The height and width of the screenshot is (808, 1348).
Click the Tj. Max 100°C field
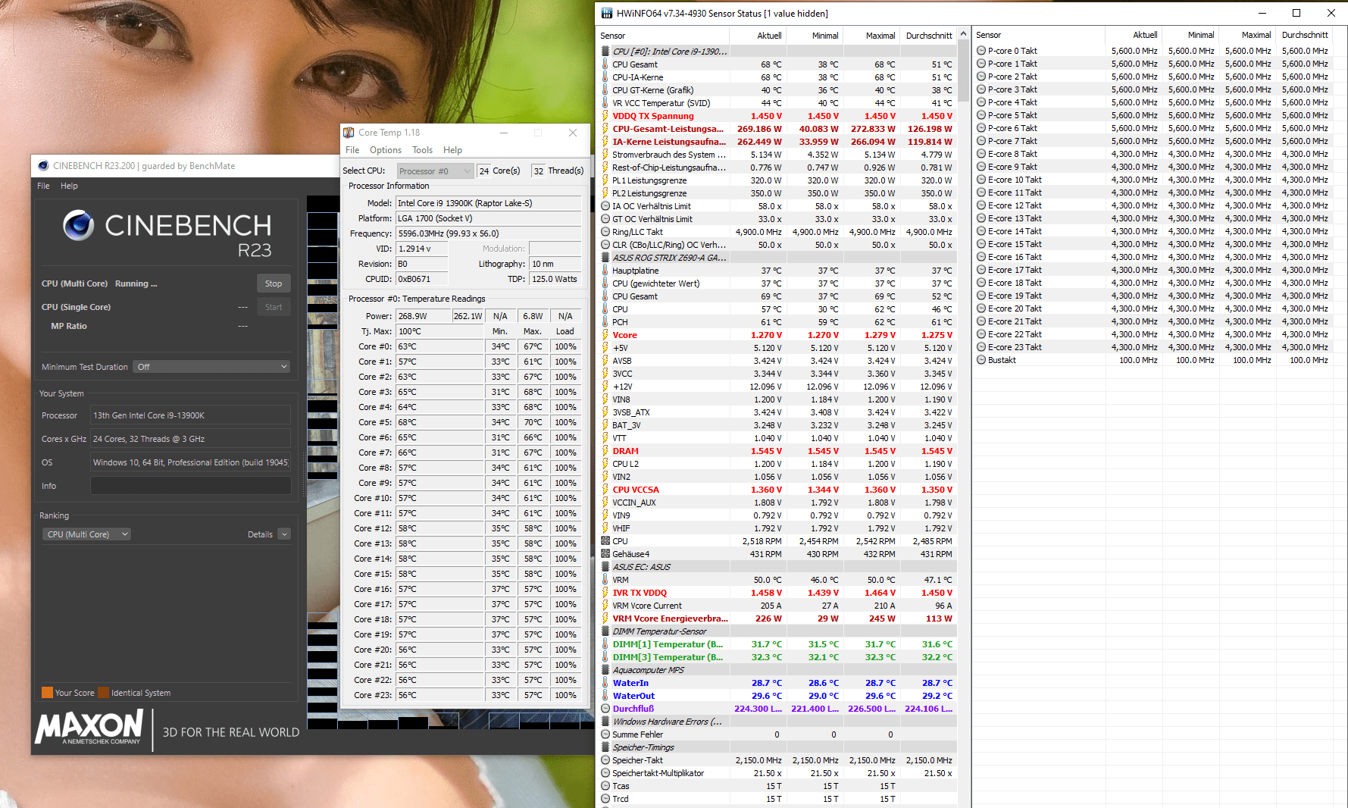pyautogui.click(x=439, y=331)
